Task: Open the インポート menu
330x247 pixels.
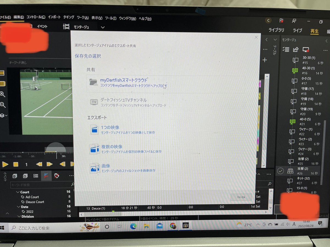Action: [x=54, y=17]
